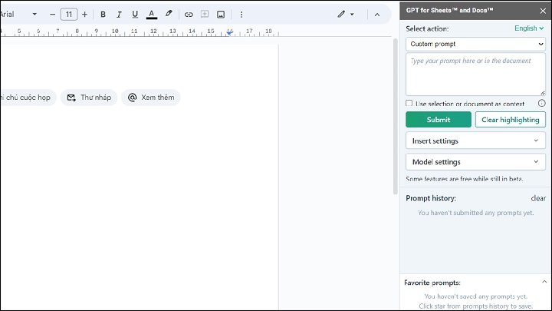552x311 pixels.
Task: Click the insert image icon
Action: [221, 15]
